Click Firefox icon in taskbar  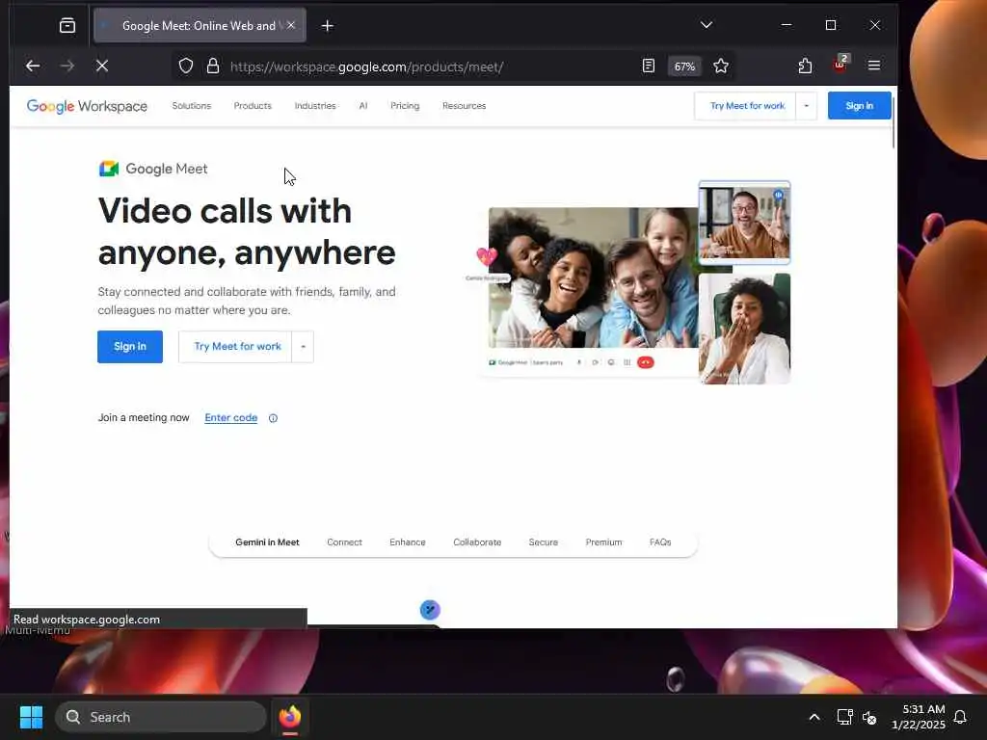click(x=290, y=717)
